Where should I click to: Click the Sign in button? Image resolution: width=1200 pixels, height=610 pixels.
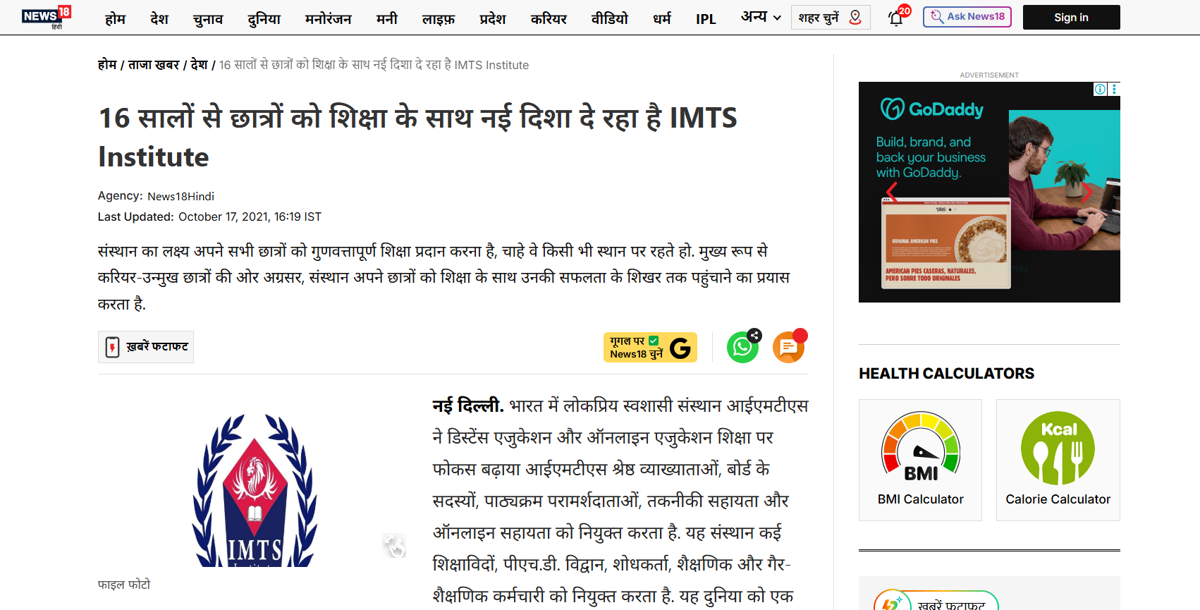[1071, 17]
